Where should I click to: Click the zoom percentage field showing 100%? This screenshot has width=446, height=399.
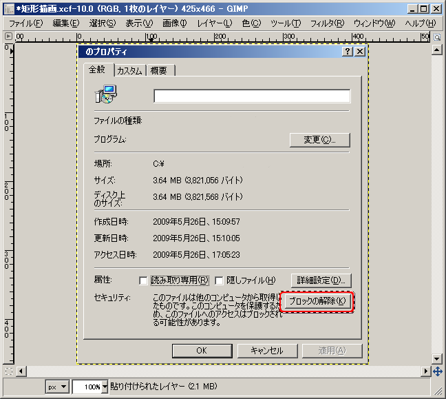point(87,387)
